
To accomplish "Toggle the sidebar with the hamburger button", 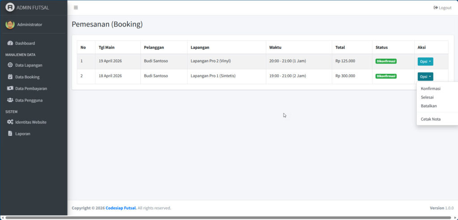I will tap(76, 8).
